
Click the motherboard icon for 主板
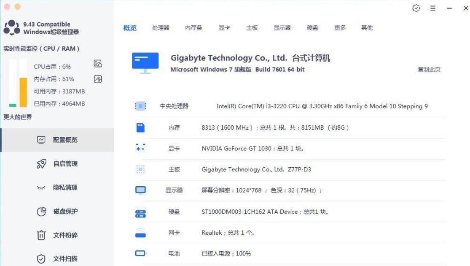[x=140, y=170]
